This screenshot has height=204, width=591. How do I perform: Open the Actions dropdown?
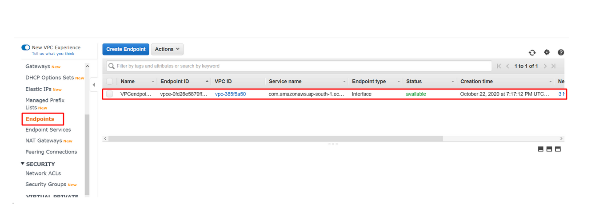click(167, 49)
